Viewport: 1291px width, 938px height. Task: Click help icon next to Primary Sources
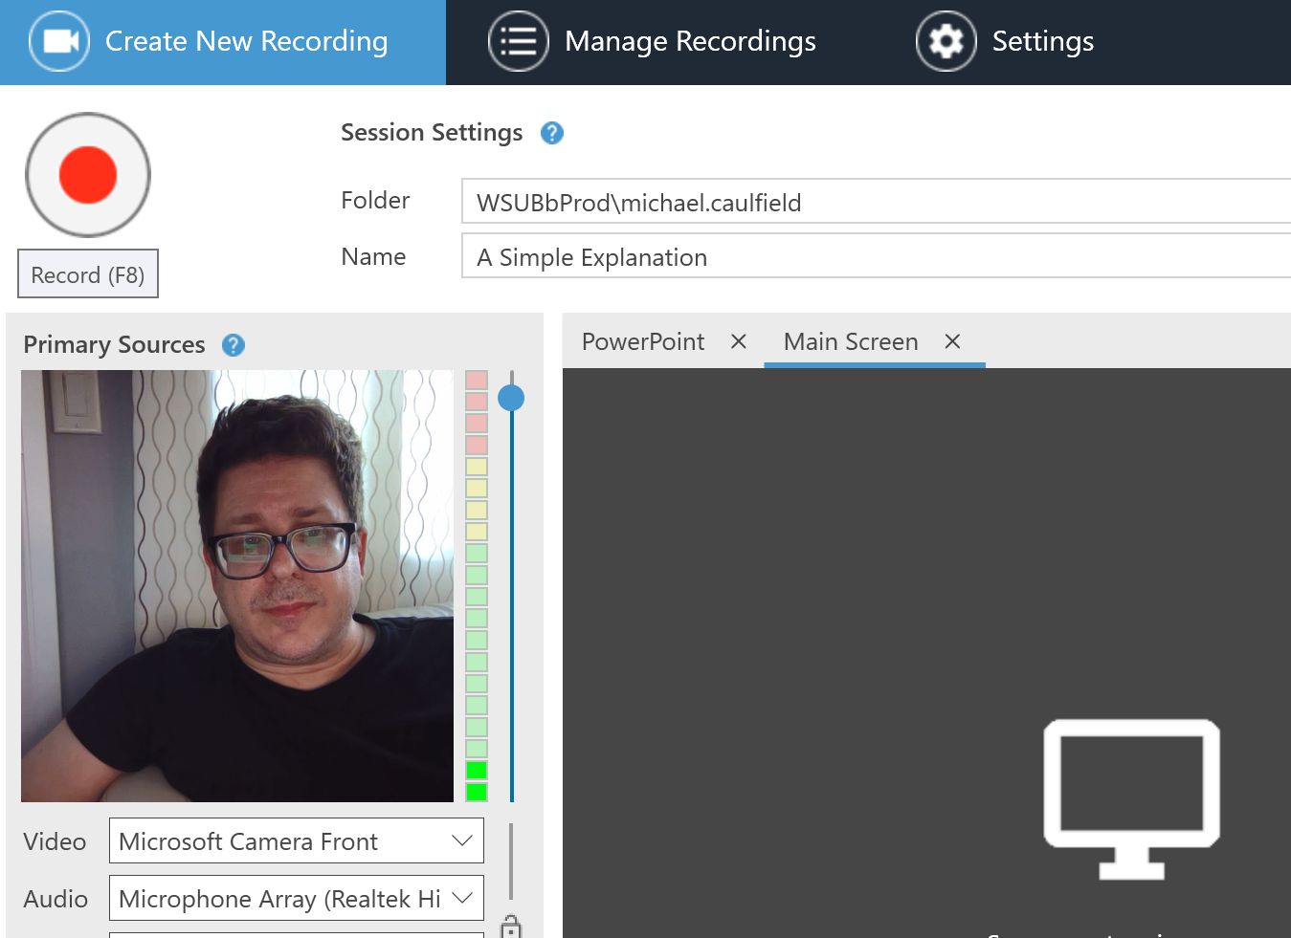point(234,345)
